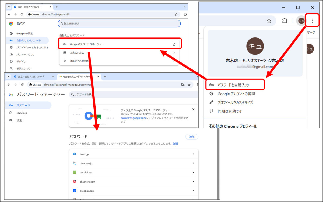Open aoten.jp password entry
The height and width of the screenshot is (202, 323).
[134, 154]
